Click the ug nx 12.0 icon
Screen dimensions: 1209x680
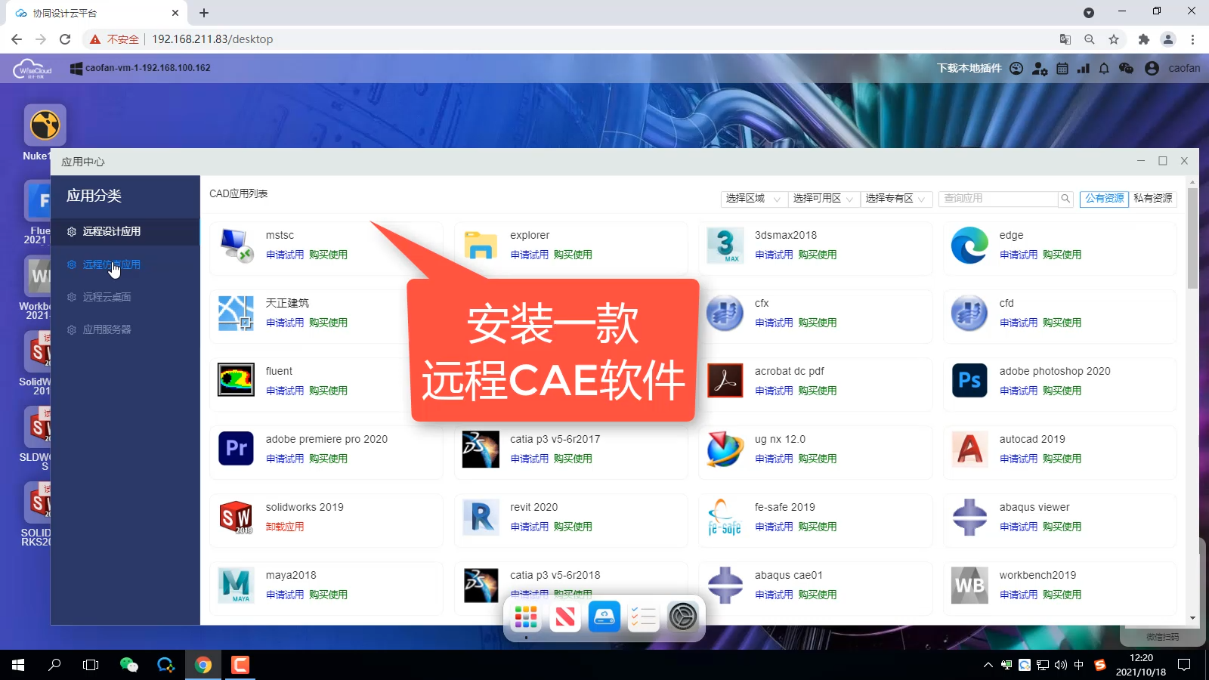[725, 449]
